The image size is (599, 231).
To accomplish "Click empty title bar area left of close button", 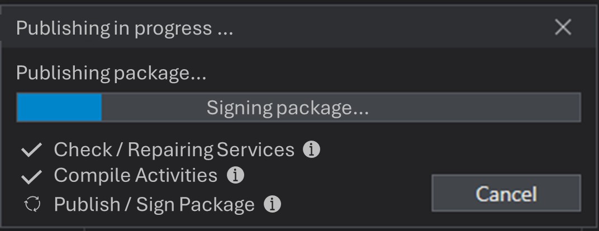I will (x=391, y=27).
